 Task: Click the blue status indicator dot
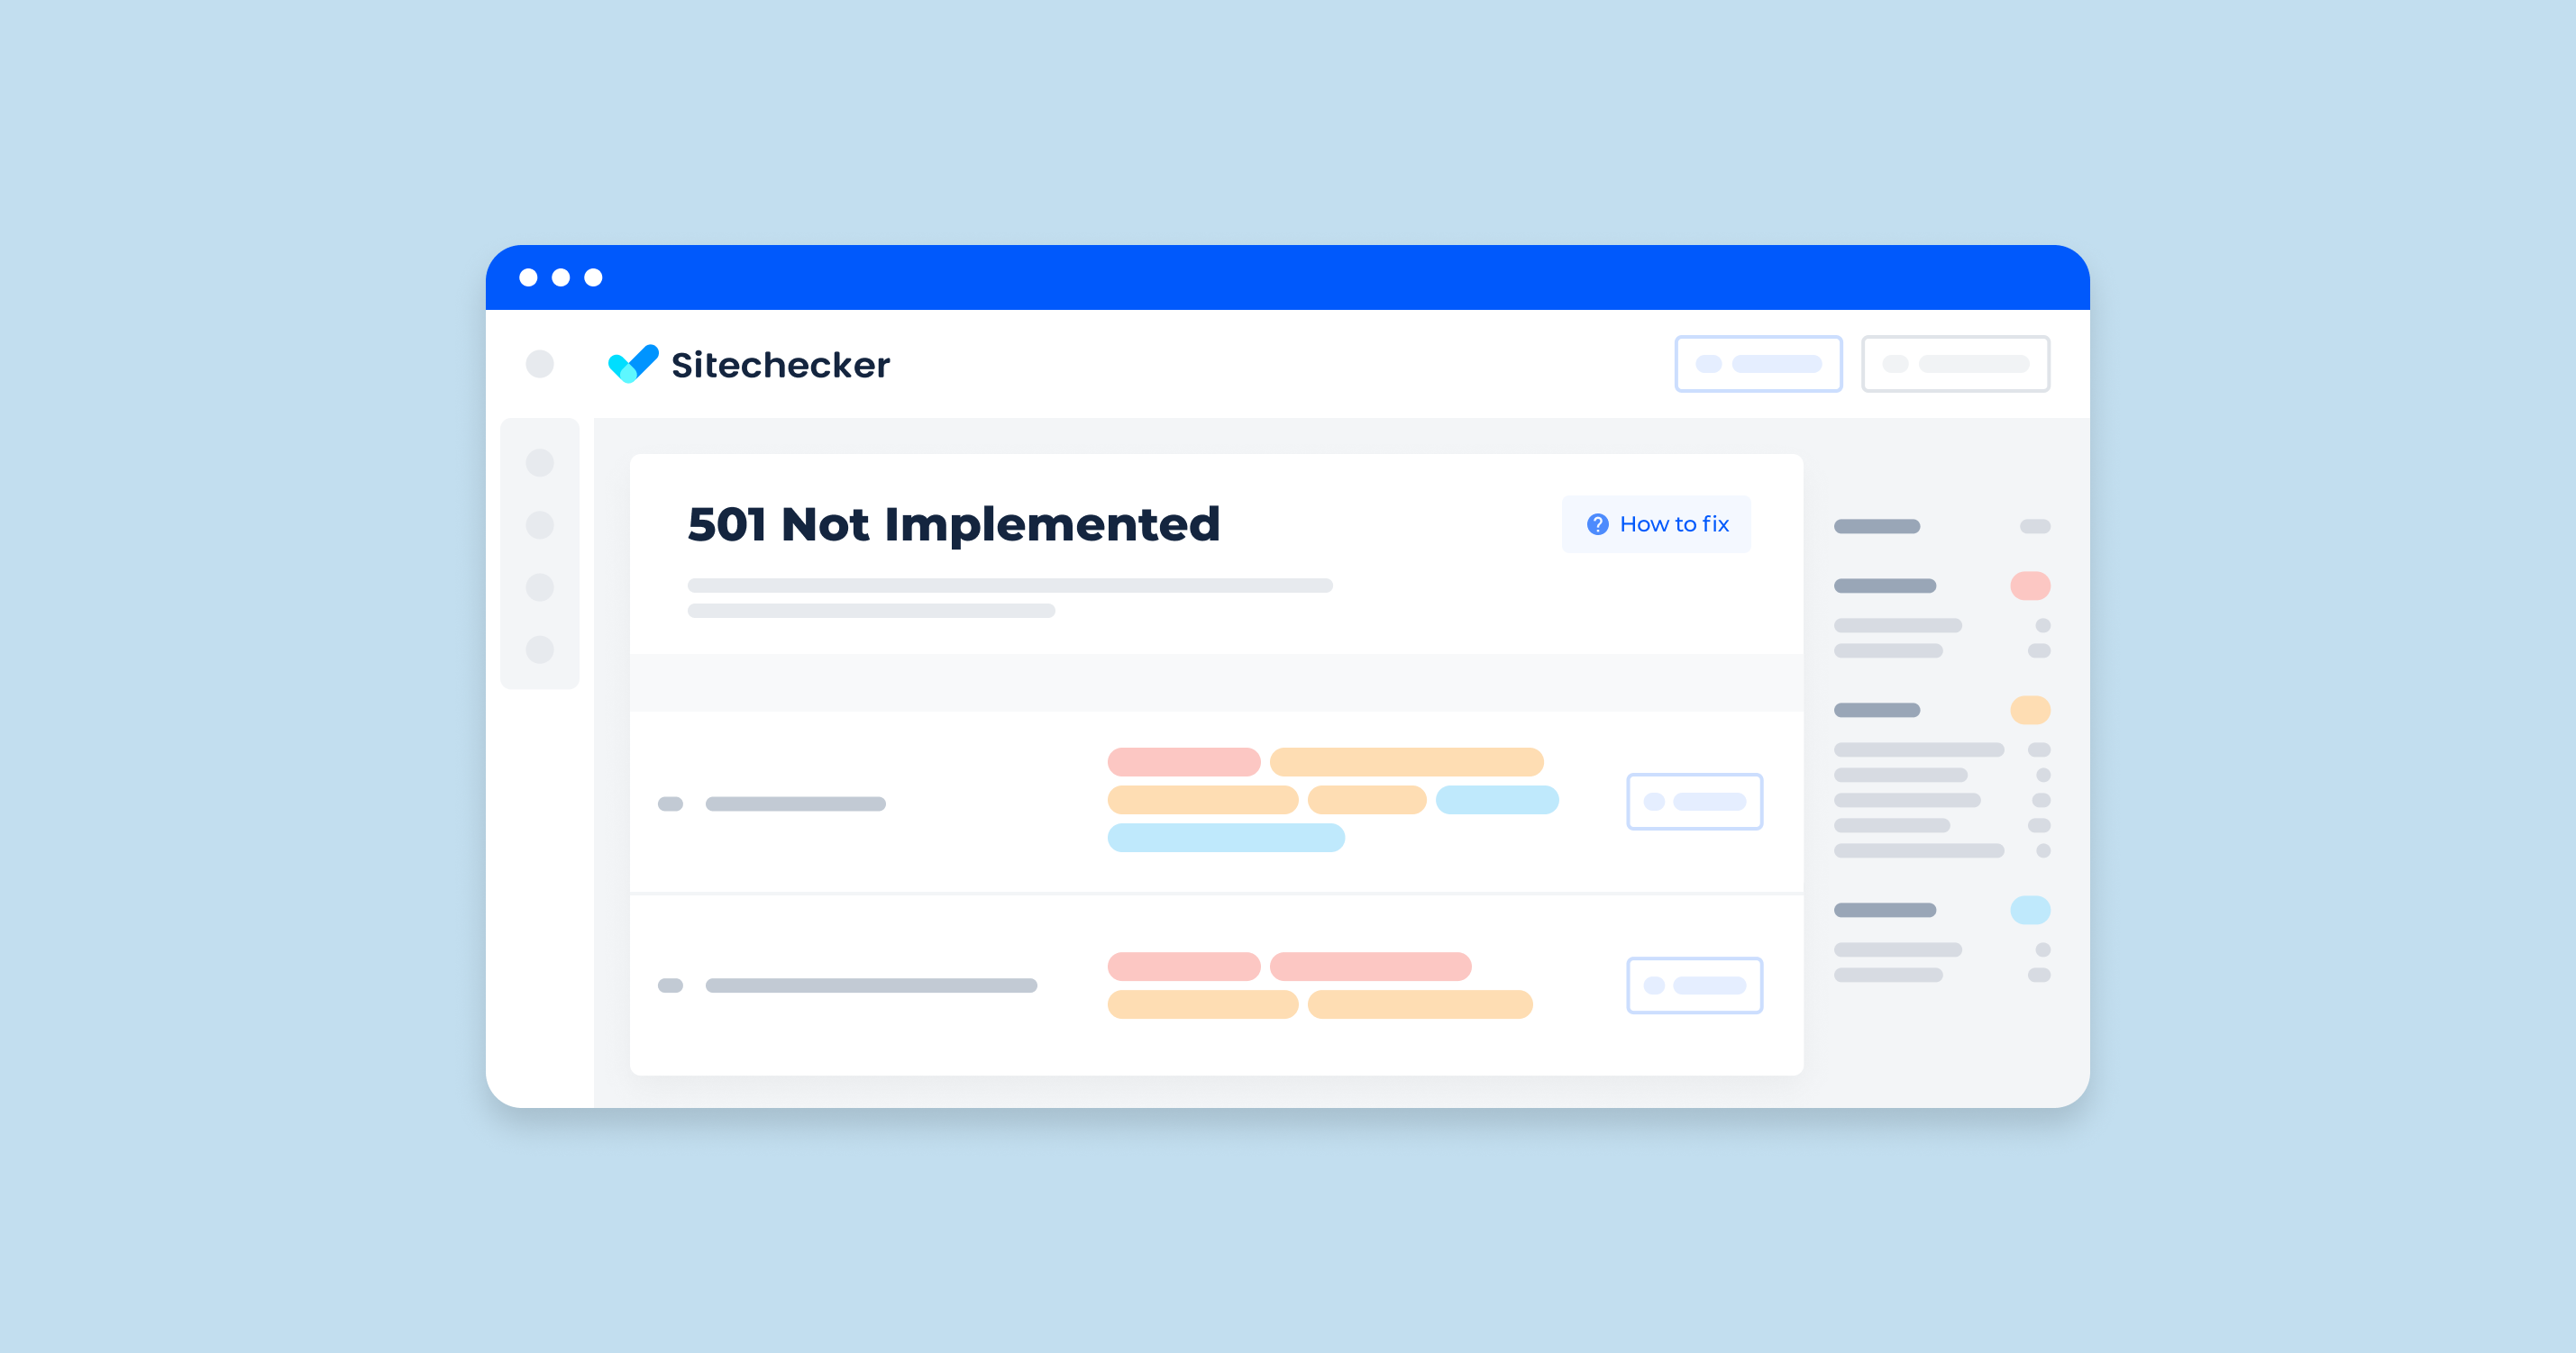pos(2029,911)
